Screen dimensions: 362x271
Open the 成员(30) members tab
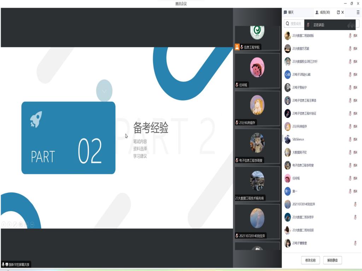[x=322, y=12]
